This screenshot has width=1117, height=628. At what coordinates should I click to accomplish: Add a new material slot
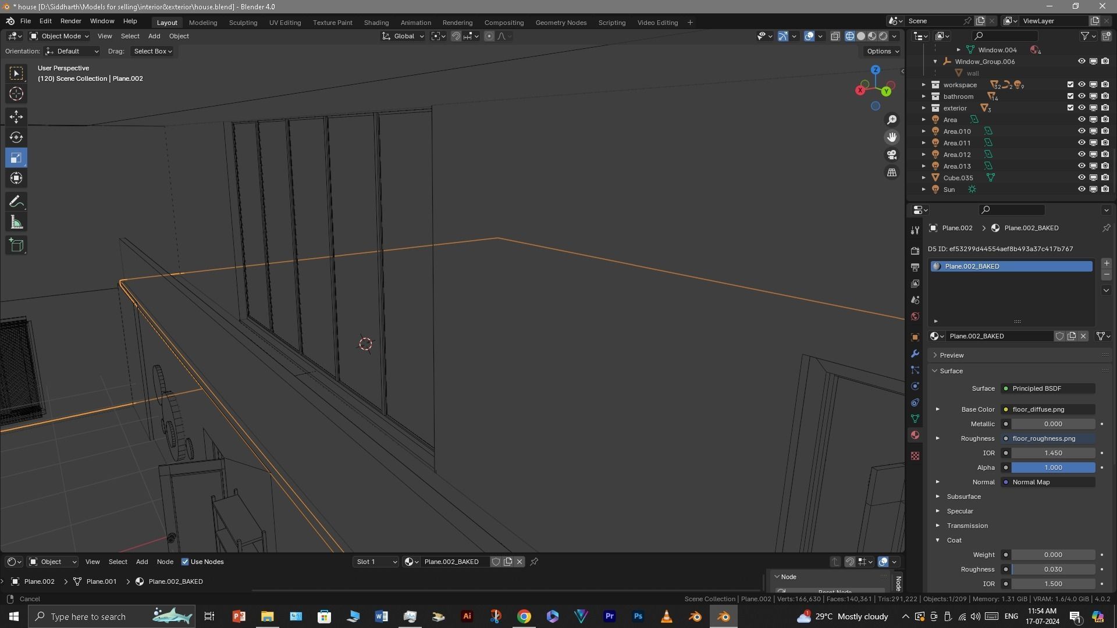point(1106,263)
